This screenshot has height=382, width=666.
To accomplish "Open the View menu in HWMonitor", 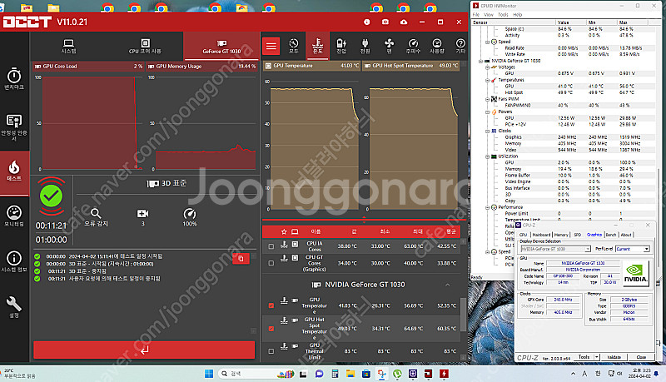I will [489, 14].
